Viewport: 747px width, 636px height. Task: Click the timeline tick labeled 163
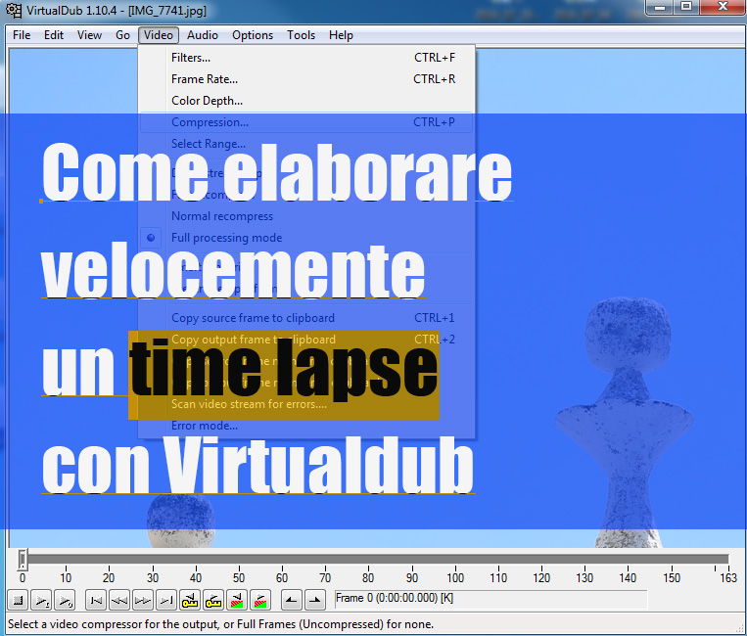click(728, 577)
